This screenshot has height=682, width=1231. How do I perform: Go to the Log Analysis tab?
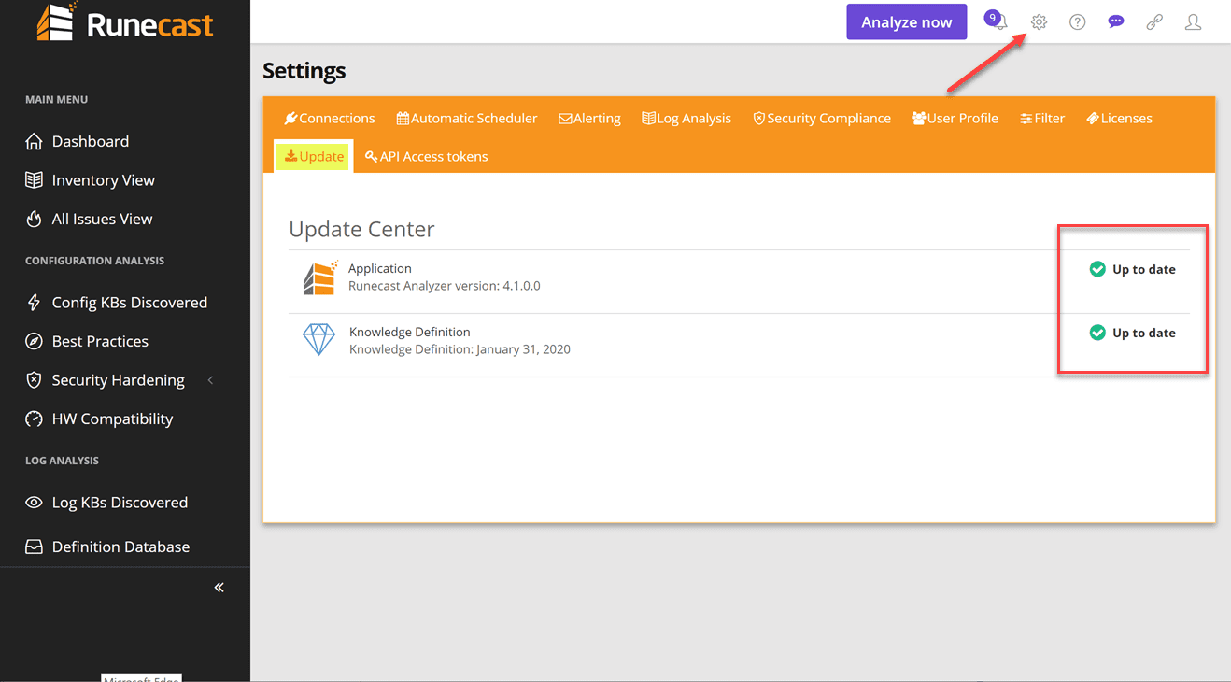tap(686, 119)
